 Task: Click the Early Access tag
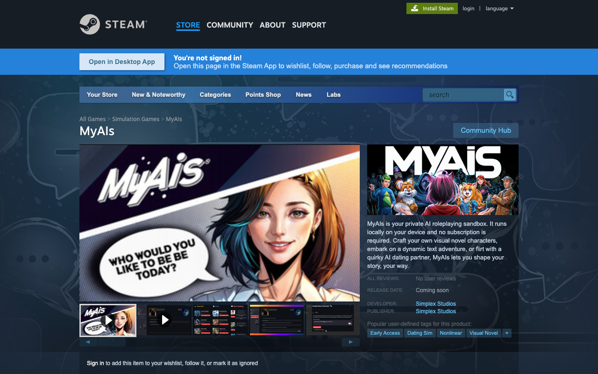tap(385, 333)
